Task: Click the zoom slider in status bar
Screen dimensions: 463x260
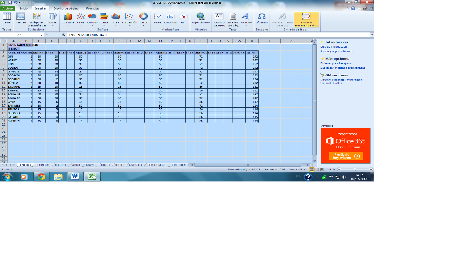Action: point(355,169)
